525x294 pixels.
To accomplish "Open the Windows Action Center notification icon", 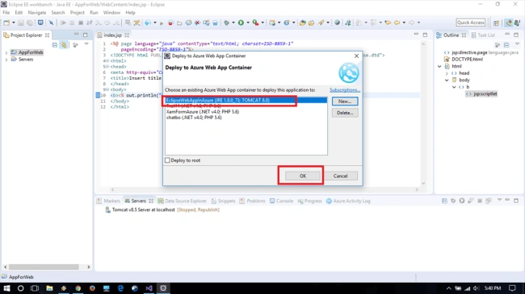I will 512,288.
